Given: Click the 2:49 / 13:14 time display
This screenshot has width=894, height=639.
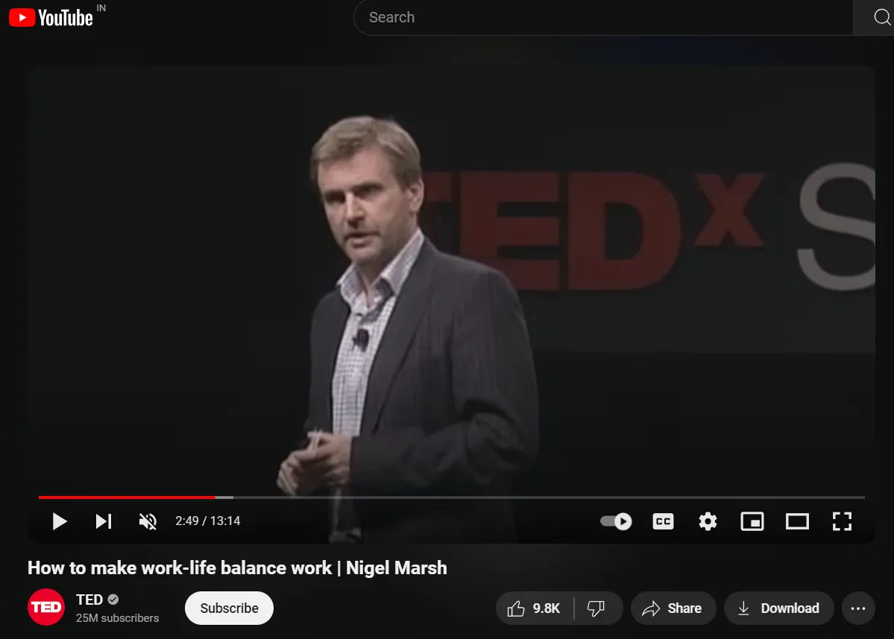Looking at the screenshot, I should (x=207, y=521).
